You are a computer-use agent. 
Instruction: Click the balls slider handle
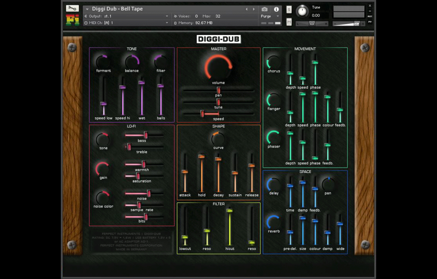(x=161, y=86)
